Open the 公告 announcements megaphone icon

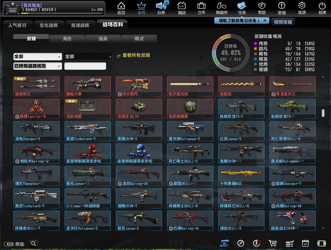161,8
